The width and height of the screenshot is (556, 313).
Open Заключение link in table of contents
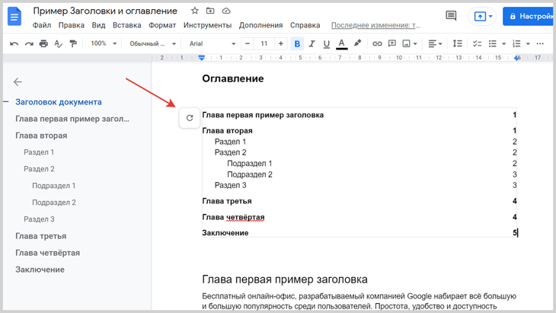tap(225, 233)
